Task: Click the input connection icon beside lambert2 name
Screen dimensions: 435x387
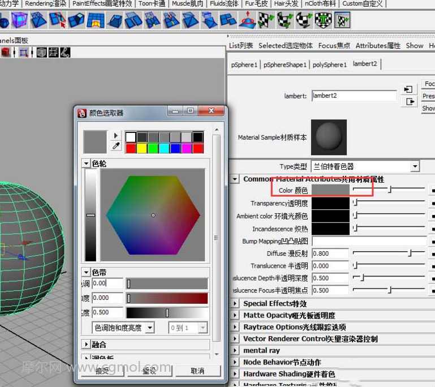Action: 408,89
